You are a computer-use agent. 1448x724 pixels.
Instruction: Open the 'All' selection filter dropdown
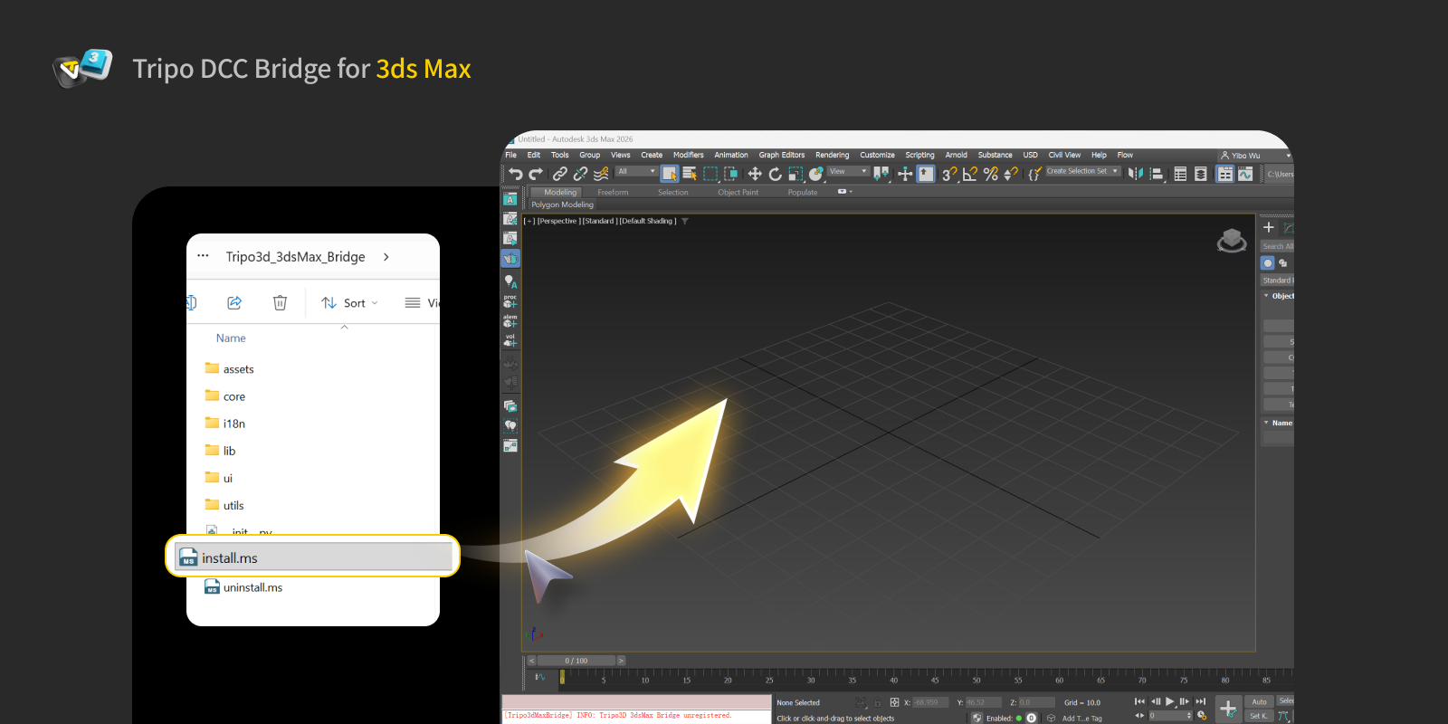pos(636,171)
